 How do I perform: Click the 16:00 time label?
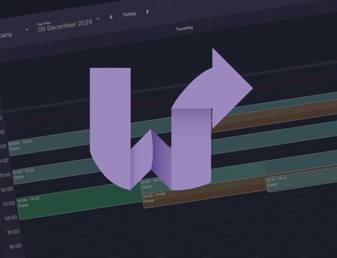15,247
